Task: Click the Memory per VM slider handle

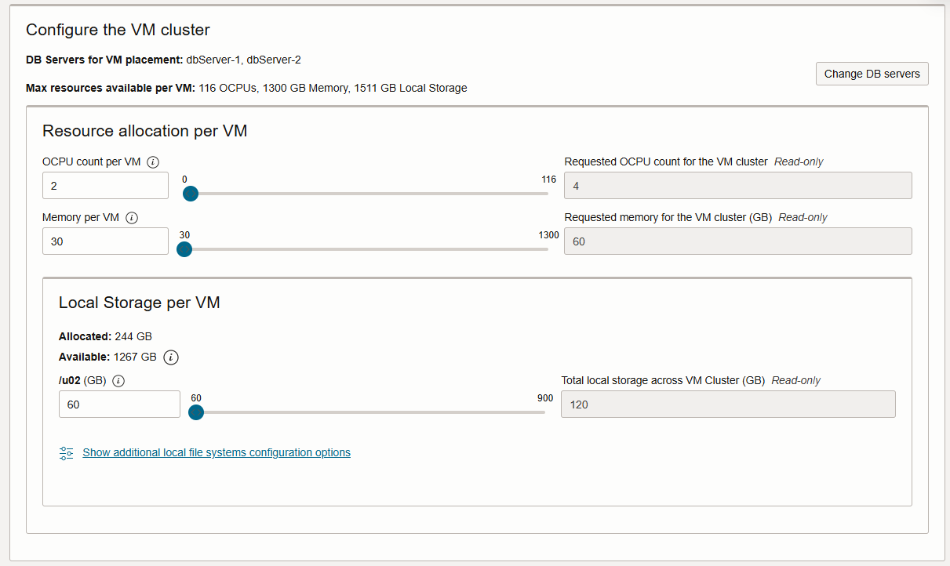Action: 184,249
